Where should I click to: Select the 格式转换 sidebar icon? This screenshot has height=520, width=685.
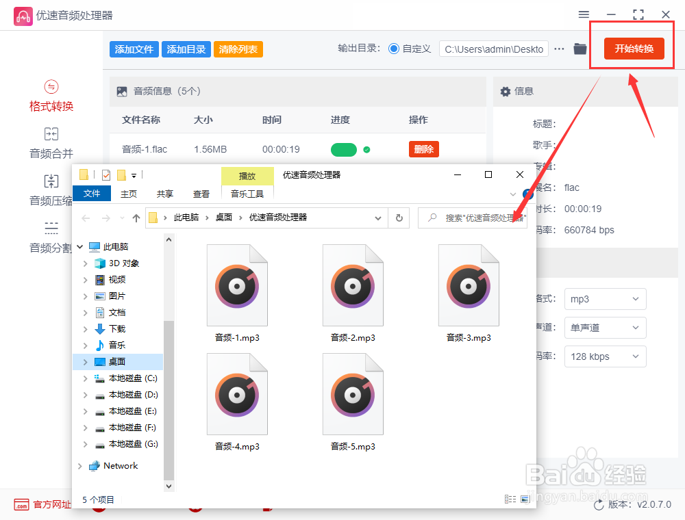(x=51, y=87)
